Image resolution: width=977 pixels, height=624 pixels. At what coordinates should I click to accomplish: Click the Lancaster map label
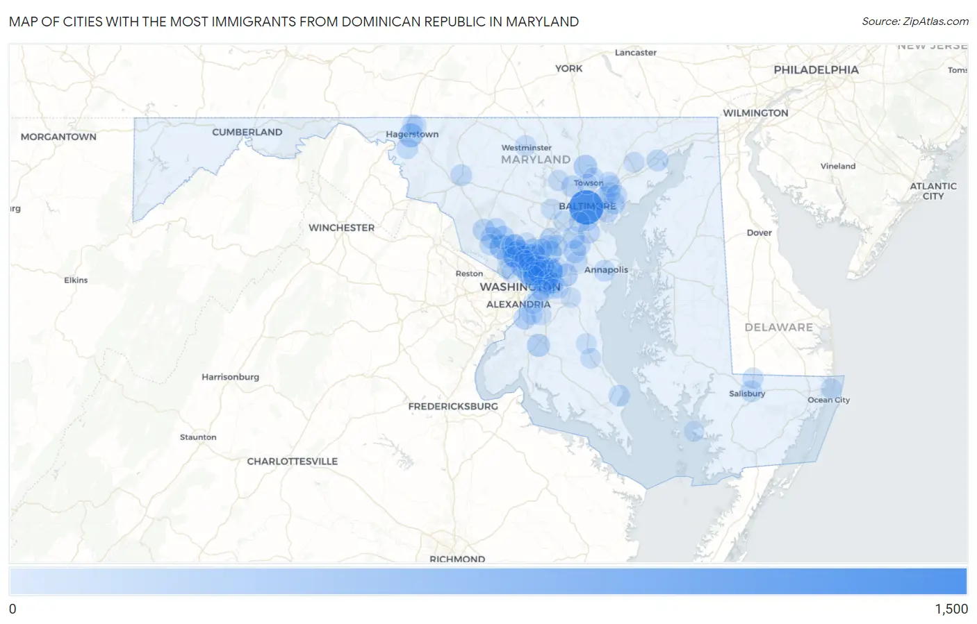[x=636, y=52]
